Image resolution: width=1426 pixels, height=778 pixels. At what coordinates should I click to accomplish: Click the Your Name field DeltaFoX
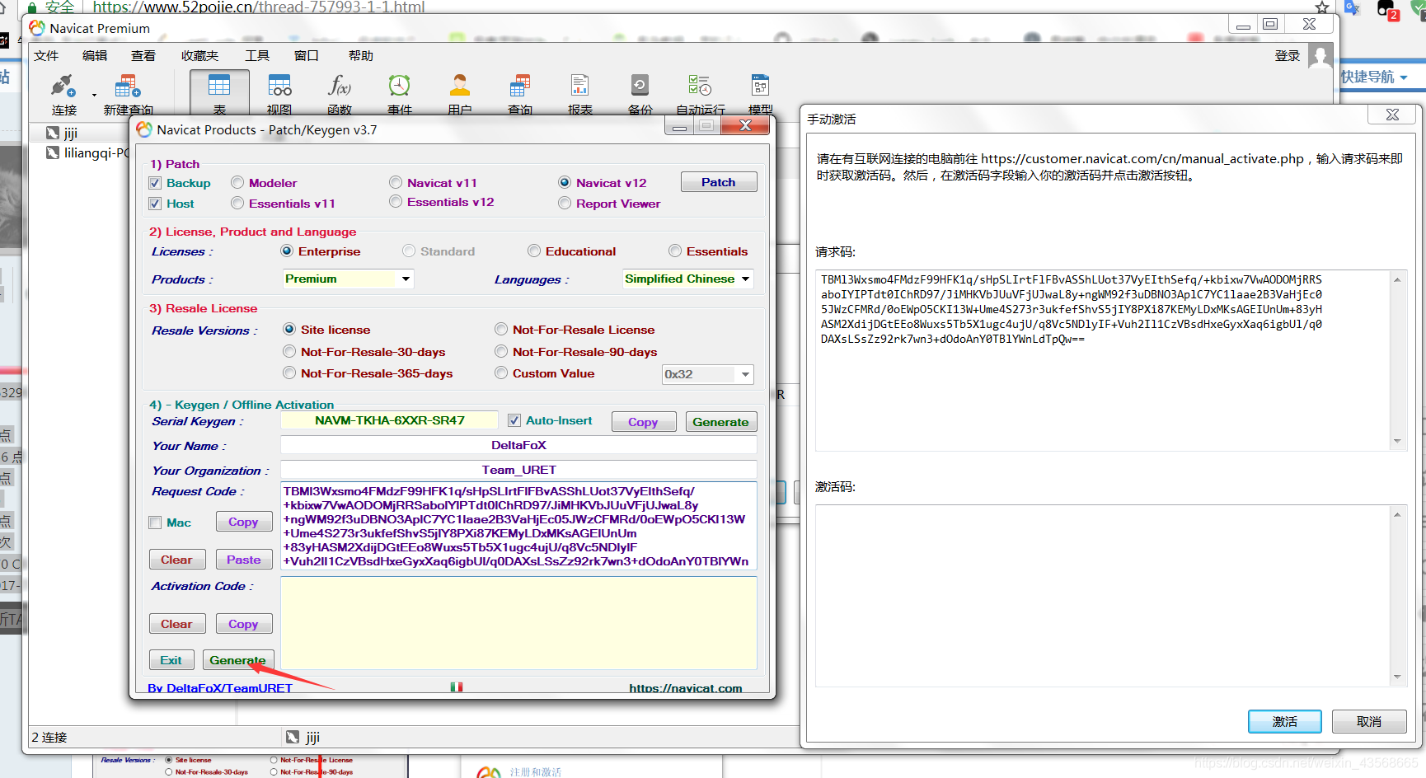tap(519, 445)
